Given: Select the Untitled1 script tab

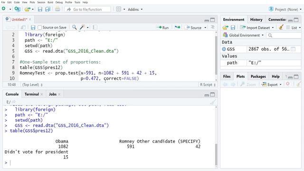Looking at the screenshot, I should pyautogui.click(x=19, y=19).
